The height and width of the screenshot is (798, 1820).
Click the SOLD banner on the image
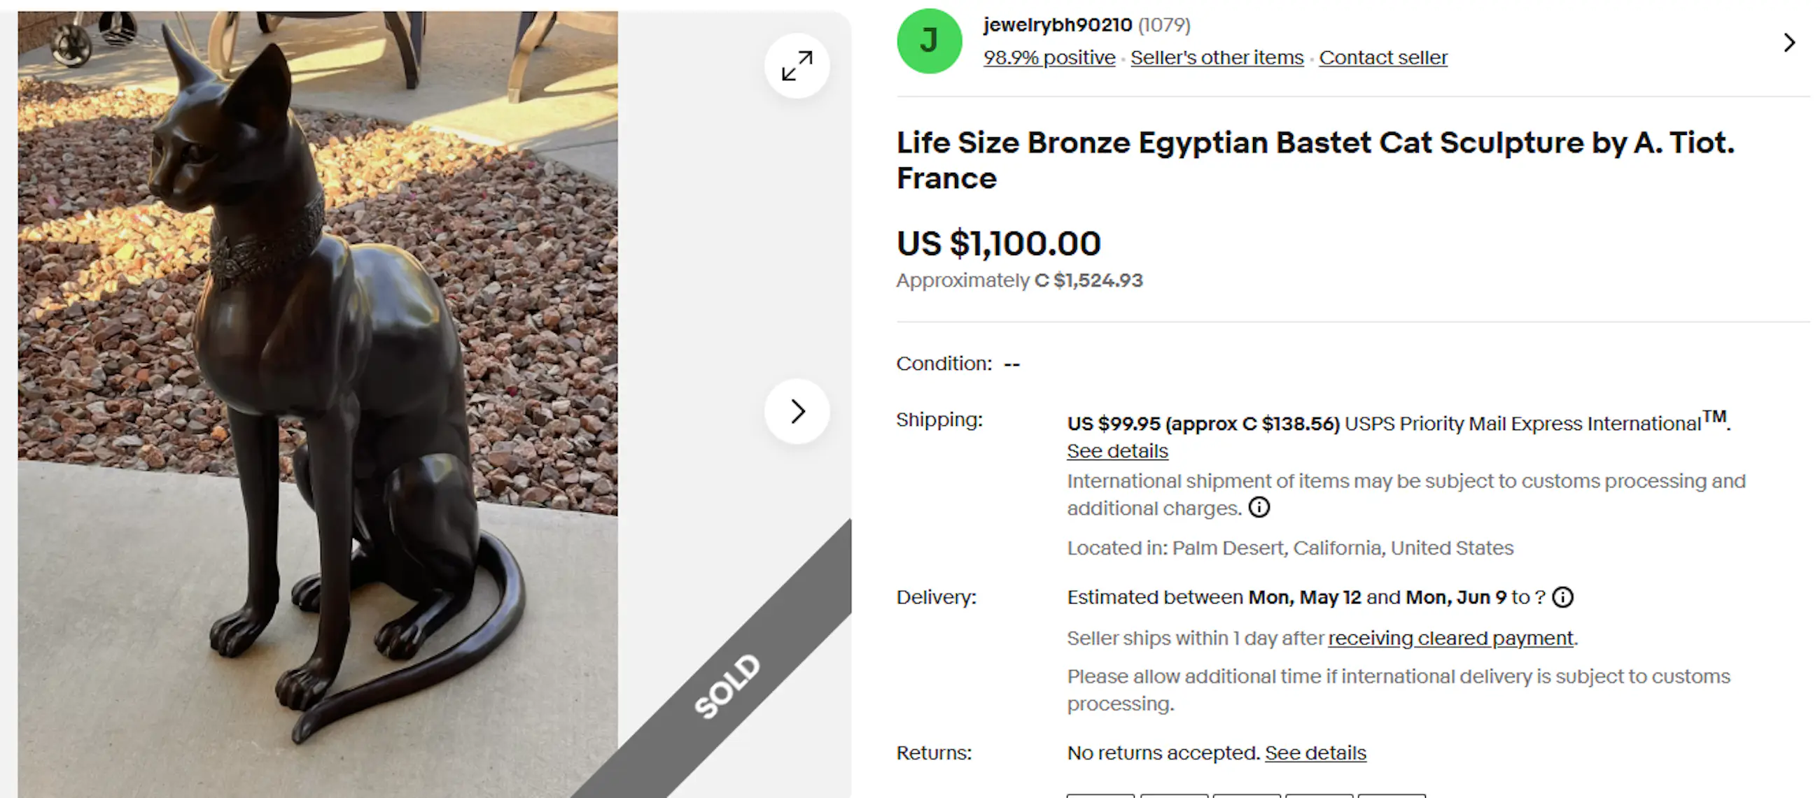(728, 685)
